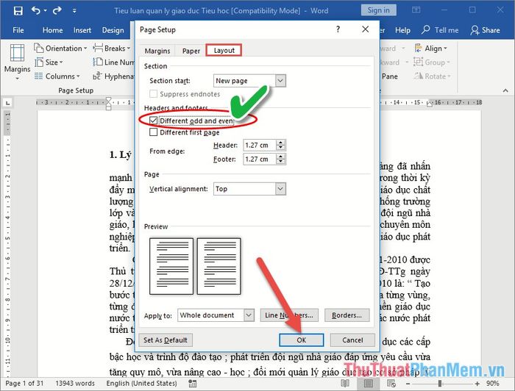Close the Page Setup dialog

[365, 29]
